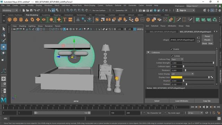The height and width of the screenshot is (125, 222).
Task: Pick the Paint selection tool
Action: [4, 41]
